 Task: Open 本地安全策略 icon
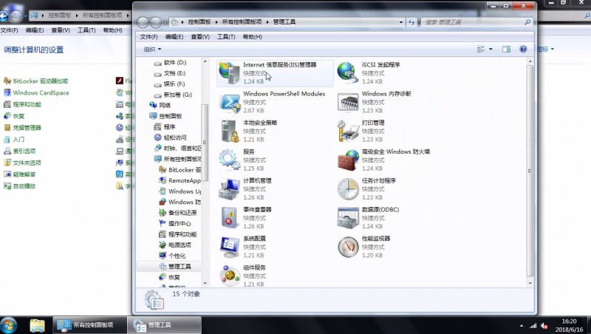[229, 132]
